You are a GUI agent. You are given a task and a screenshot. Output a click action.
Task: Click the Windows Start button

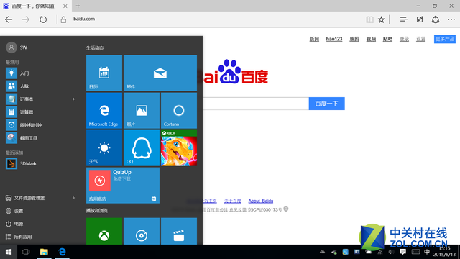click(9, 252)
